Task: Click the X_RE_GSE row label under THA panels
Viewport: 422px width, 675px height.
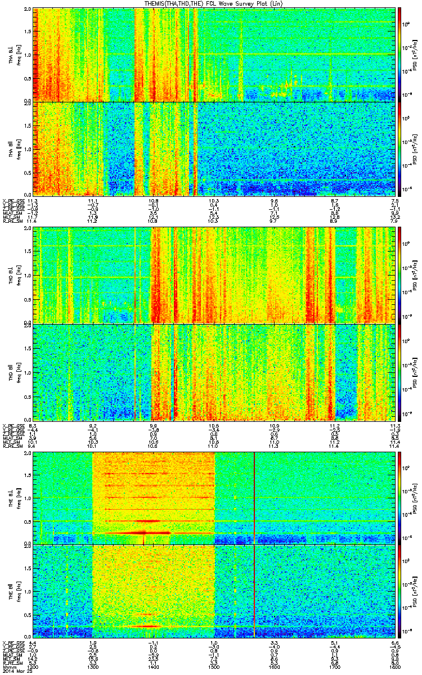Action: point(12,201)
